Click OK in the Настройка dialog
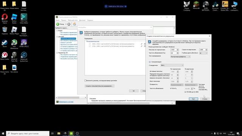Screen dimensions: 242x136 point(133,91)
